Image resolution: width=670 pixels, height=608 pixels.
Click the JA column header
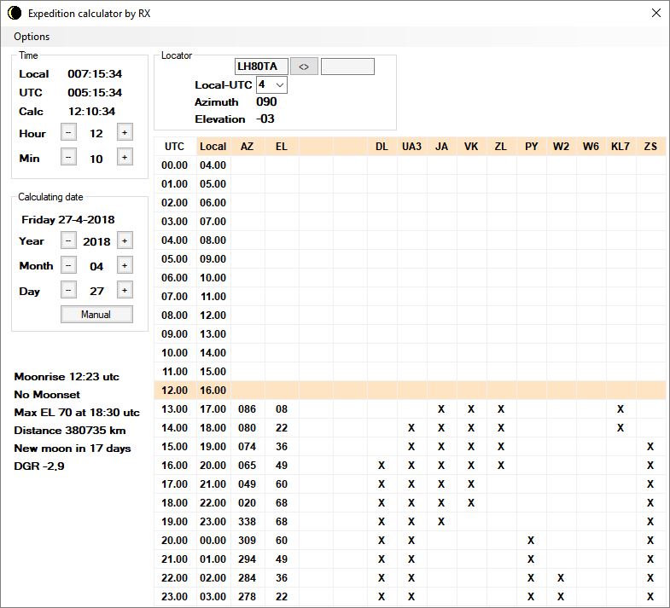442,147
